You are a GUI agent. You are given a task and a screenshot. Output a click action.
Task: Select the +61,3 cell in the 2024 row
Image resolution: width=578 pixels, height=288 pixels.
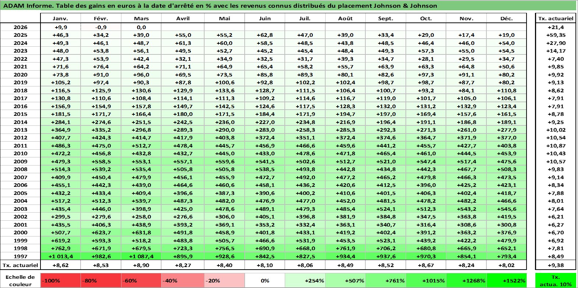tap(183, 43)
